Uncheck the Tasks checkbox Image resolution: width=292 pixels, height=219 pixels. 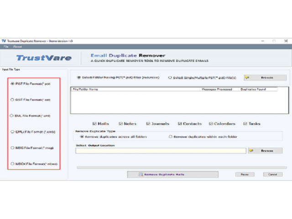coord(245,124)
